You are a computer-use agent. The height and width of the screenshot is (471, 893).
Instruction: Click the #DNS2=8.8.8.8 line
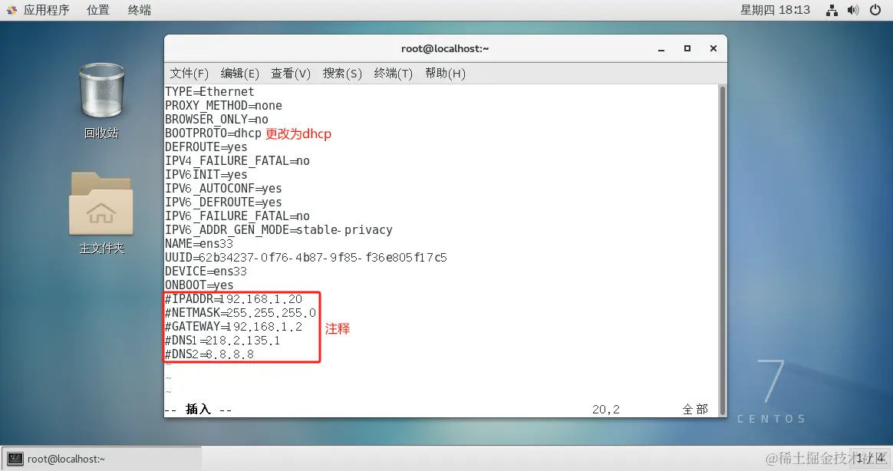(209, 354)
